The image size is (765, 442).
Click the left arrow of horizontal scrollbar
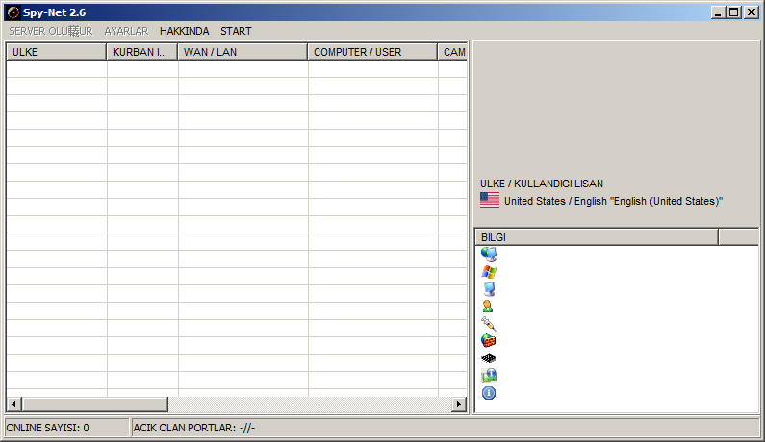[x=13, y=405]
